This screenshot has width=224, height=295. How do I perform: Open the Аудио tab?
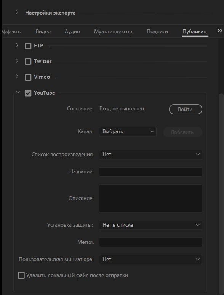tap(72, 32)
